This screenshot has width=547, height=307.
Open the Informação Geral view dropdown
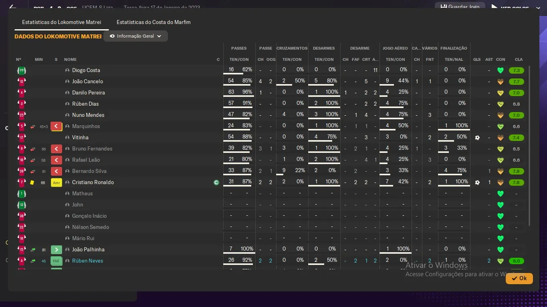(135, 36)
